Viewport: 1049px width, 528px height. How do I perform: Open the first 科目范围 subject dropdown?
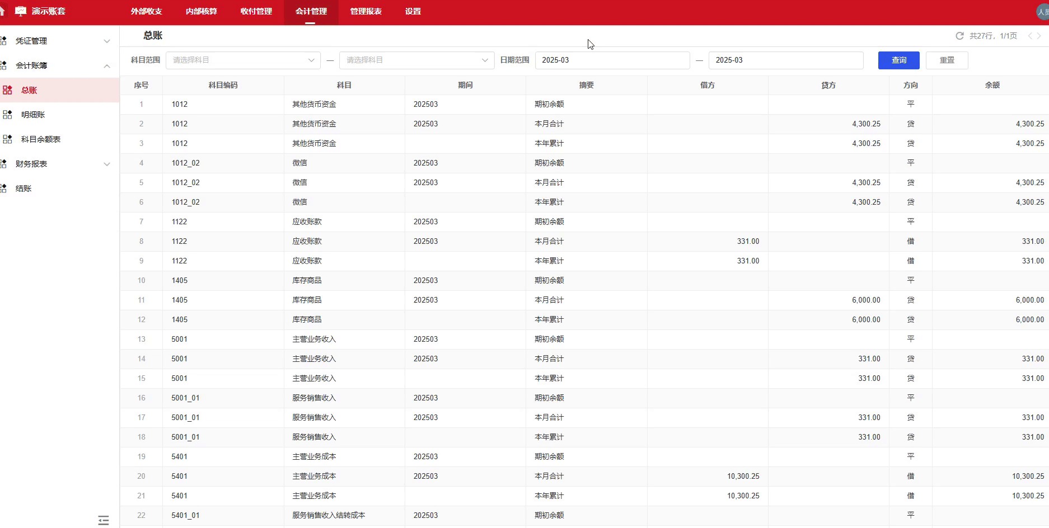(x=243, y=60)
